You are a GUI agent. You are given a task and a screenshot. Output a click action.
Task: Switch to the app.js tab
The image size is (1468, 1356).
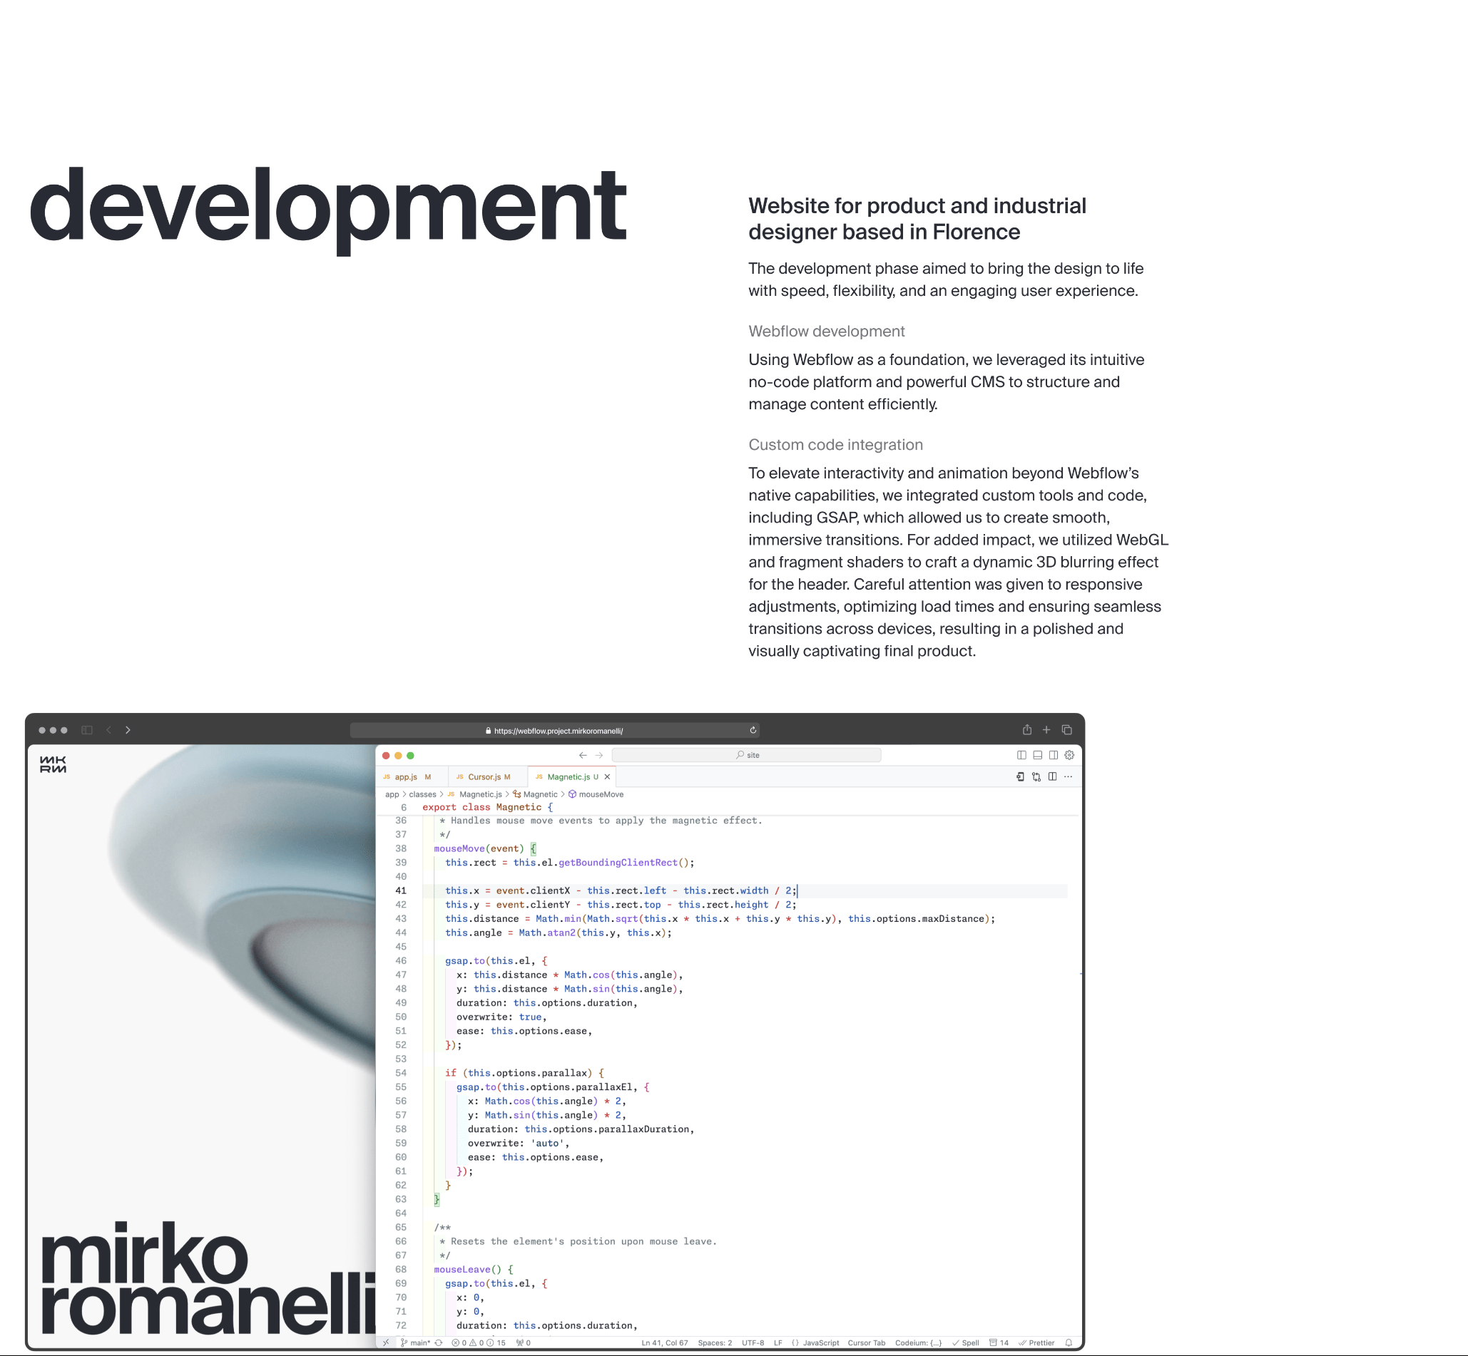click(x=406, y=776)
